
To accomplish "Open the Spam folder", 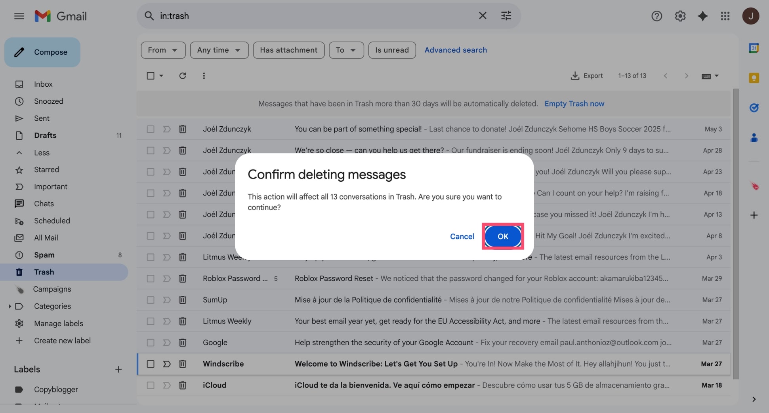I will [44, 255].
